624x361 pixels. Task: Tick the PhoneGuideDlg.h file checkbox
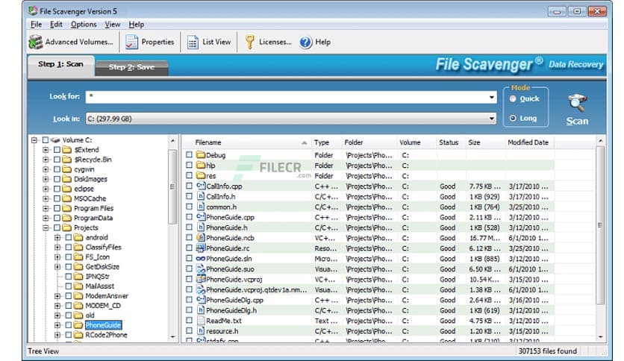coord(189,310)
